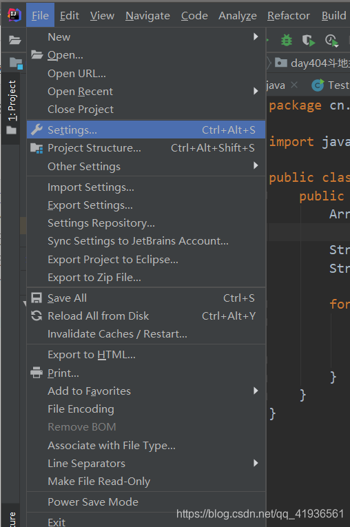This screenshot has height=527, width=350.
Task: Toggle Power Save Mode
Action: (x=146, y=502)
